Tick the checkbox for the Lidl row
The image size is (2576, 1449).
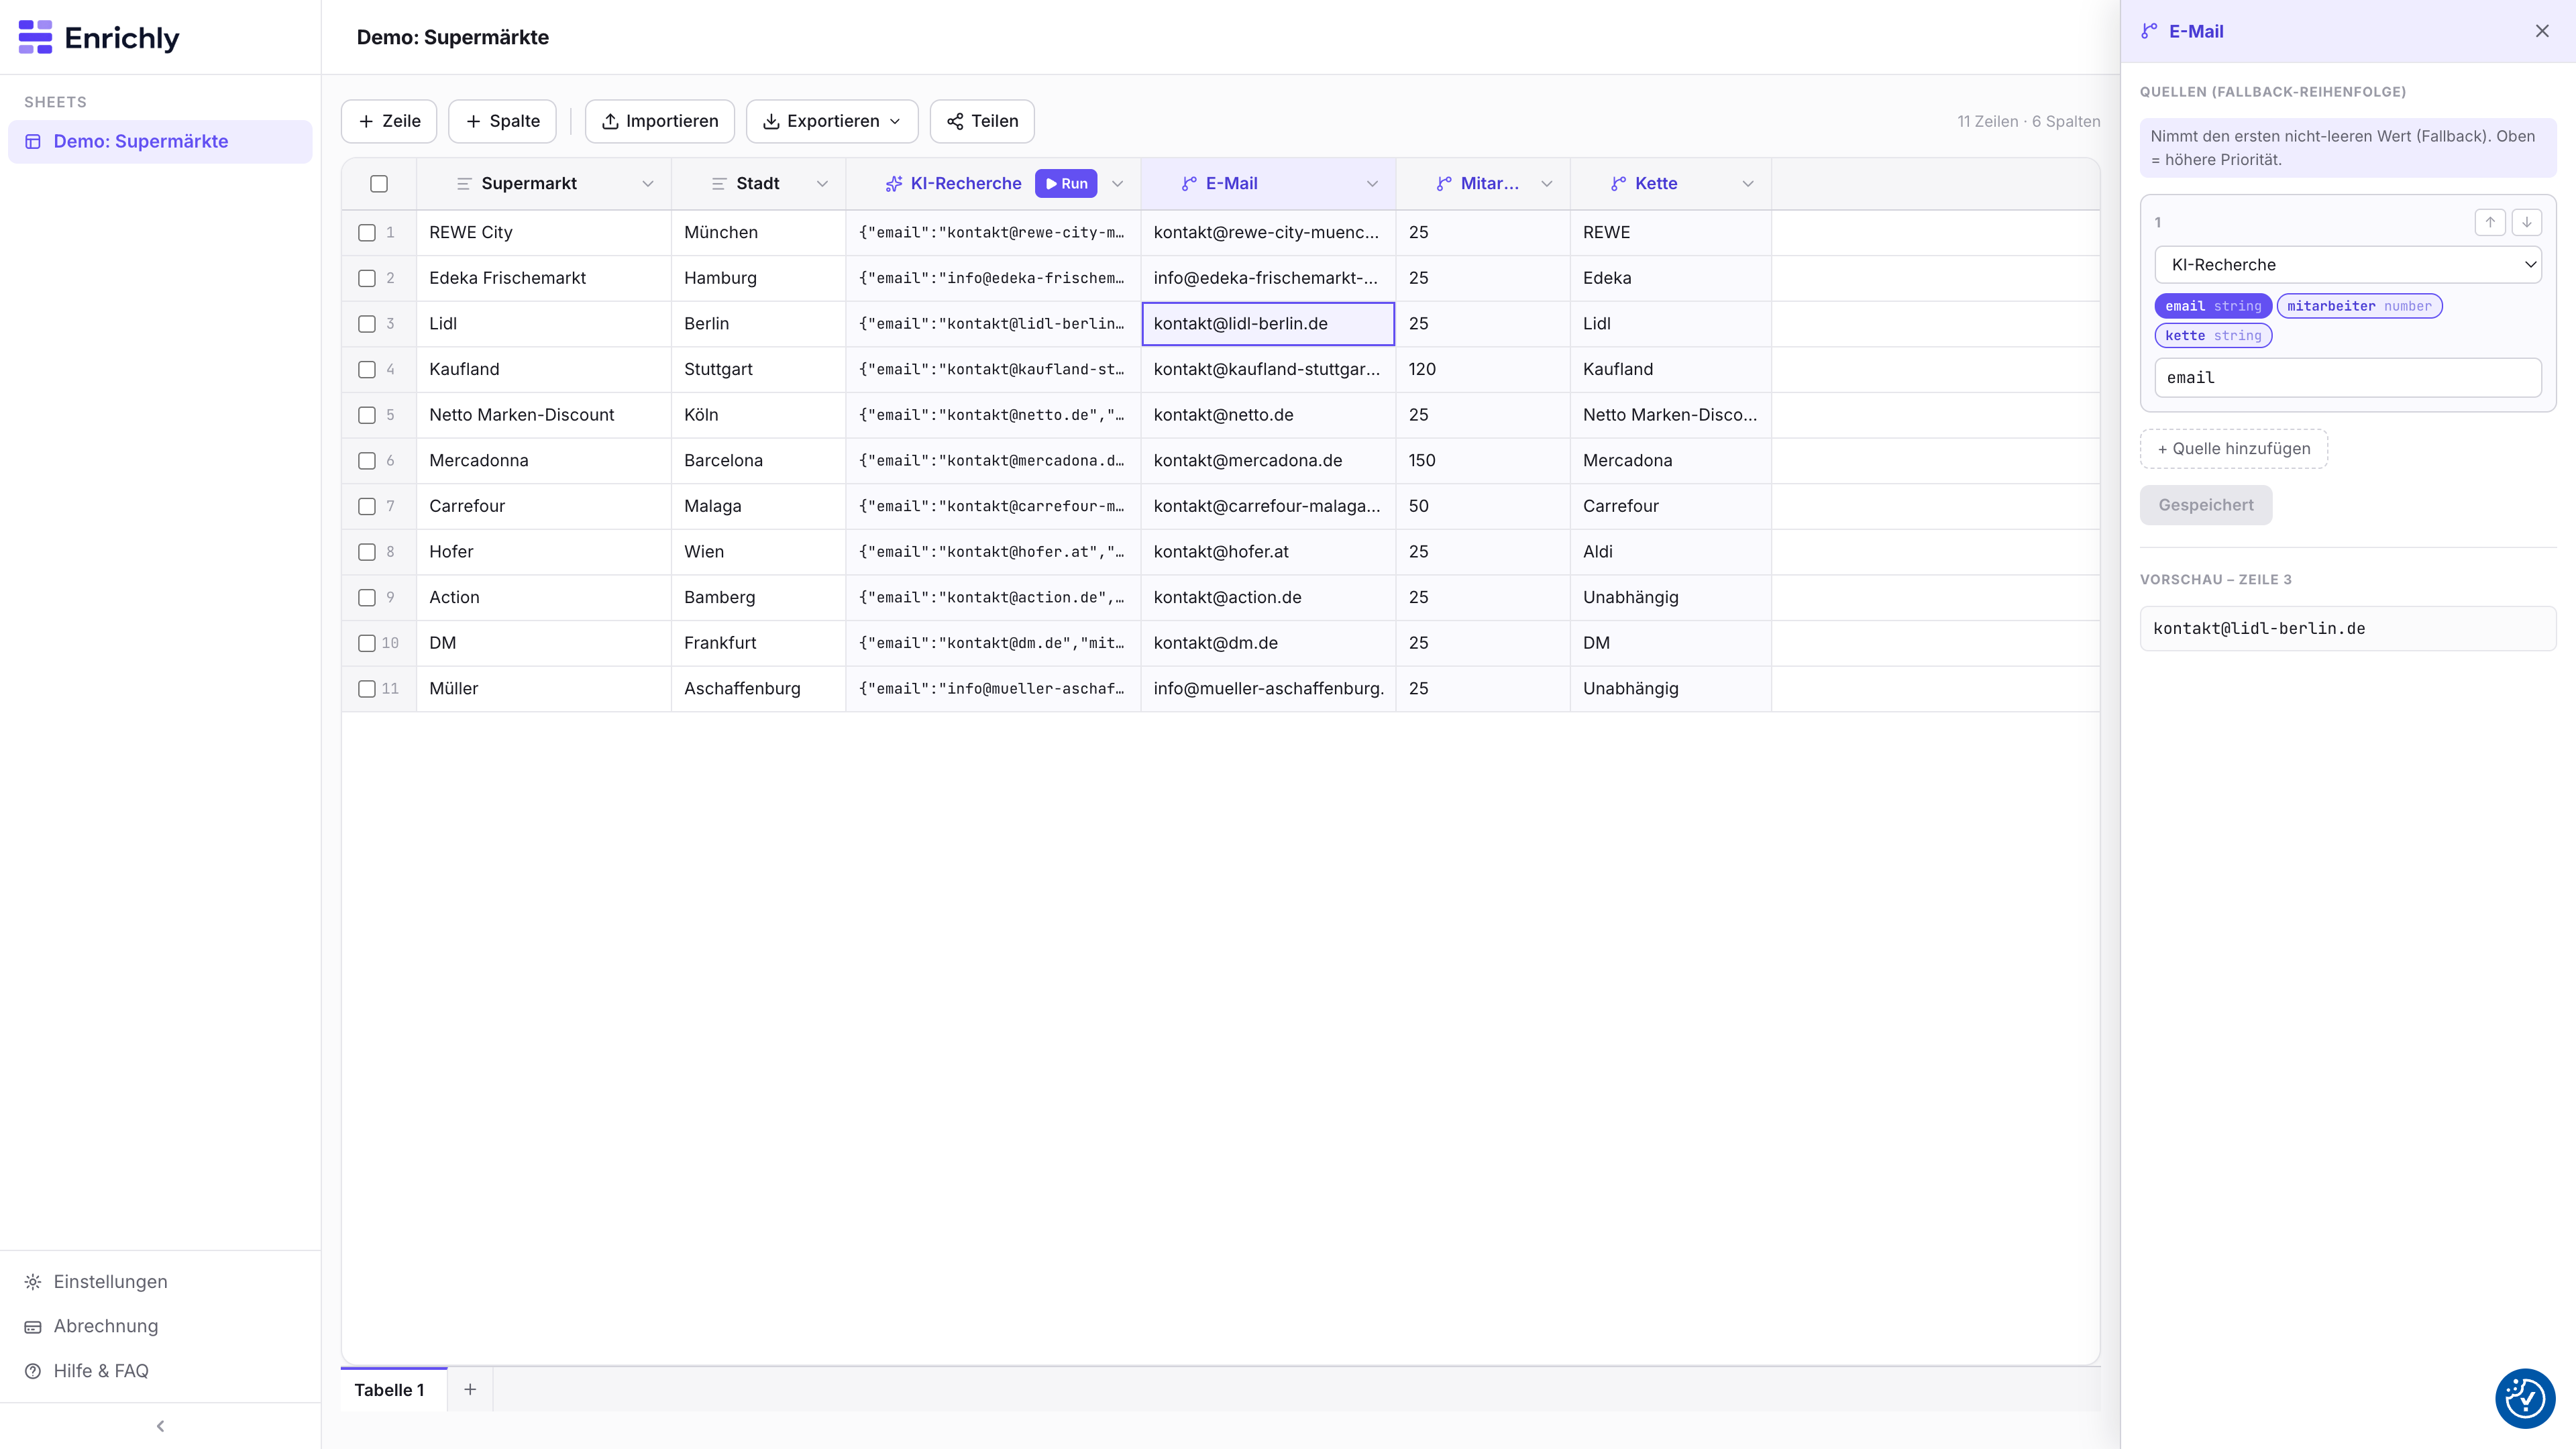pyautogui.click(x=367, y=324)
